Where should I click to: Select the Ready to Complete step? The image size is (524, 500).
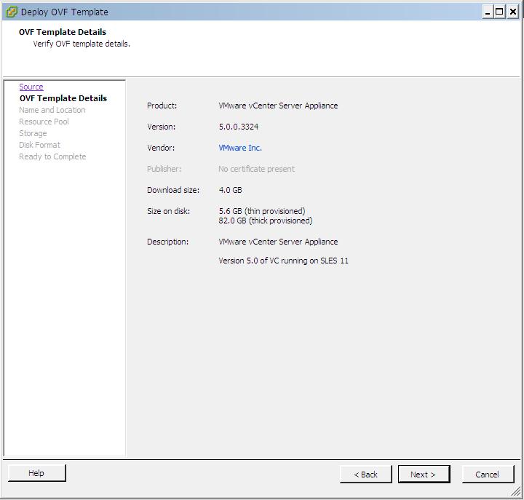tap(52, 156)
